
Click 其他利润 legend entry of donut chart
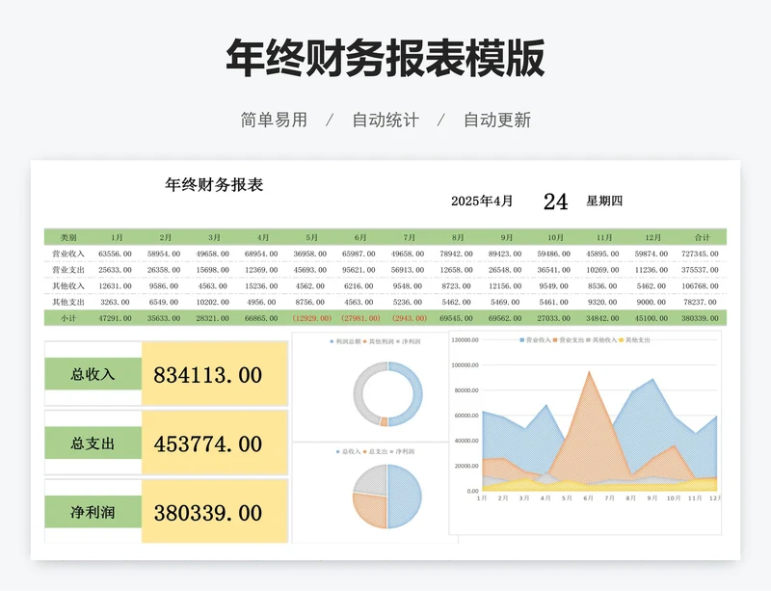(379, 341)
